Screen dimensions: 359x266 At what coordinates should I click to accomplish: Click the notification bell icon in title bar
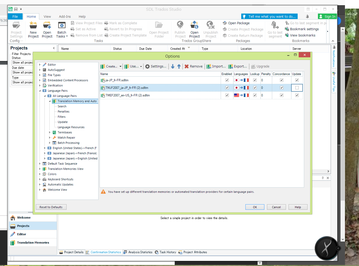tap(307, 16)
